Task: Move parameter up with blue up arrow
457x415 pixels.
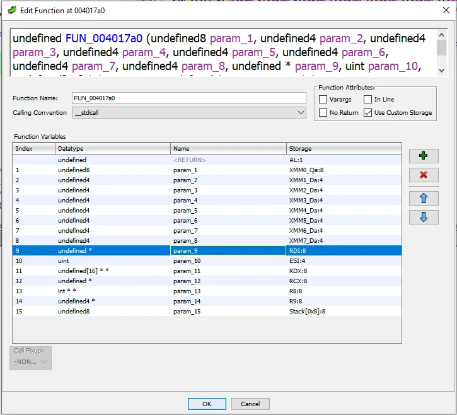Action: tap(424, 198)
